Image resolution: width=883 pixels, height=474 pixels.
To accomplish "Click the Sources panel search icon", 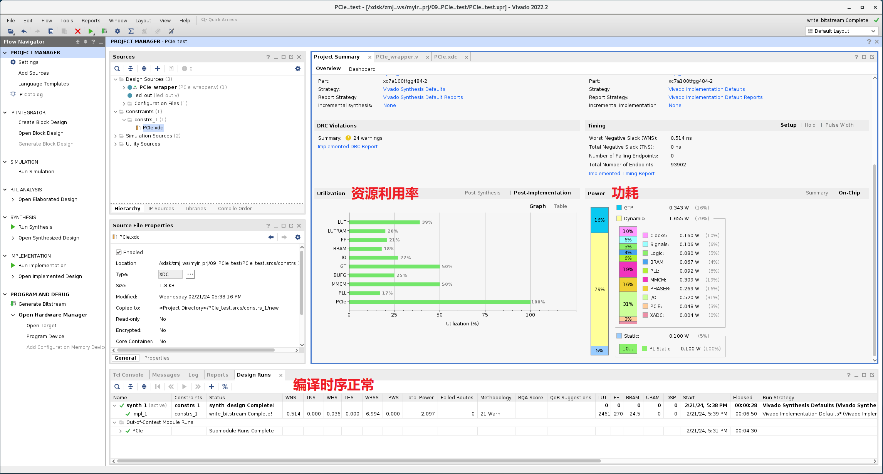I will point(117,69).
